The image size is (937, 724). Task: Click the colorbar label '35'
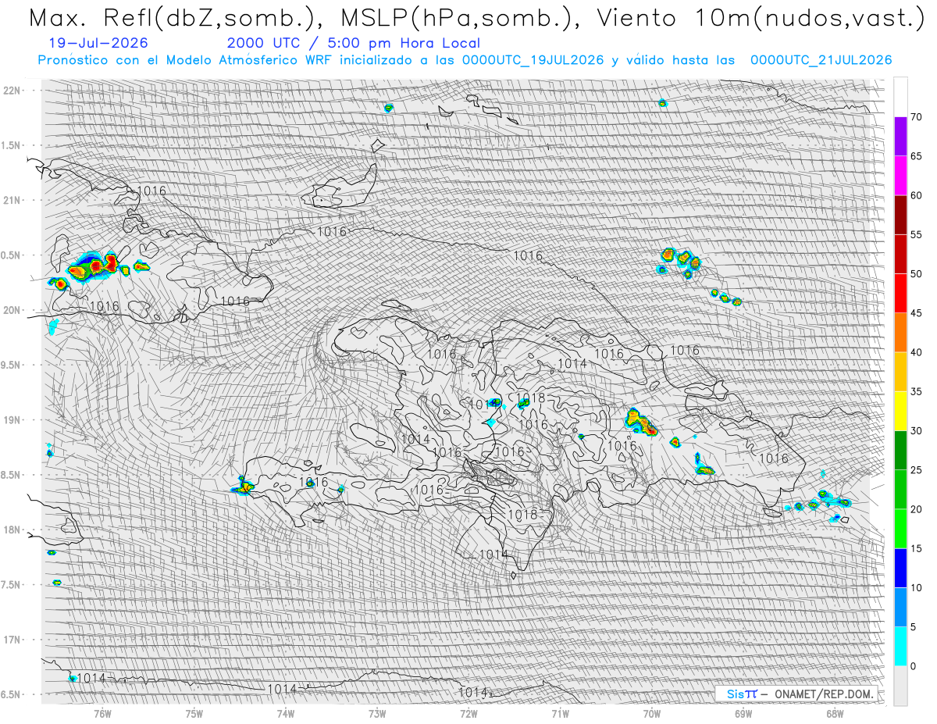[916, 391]
